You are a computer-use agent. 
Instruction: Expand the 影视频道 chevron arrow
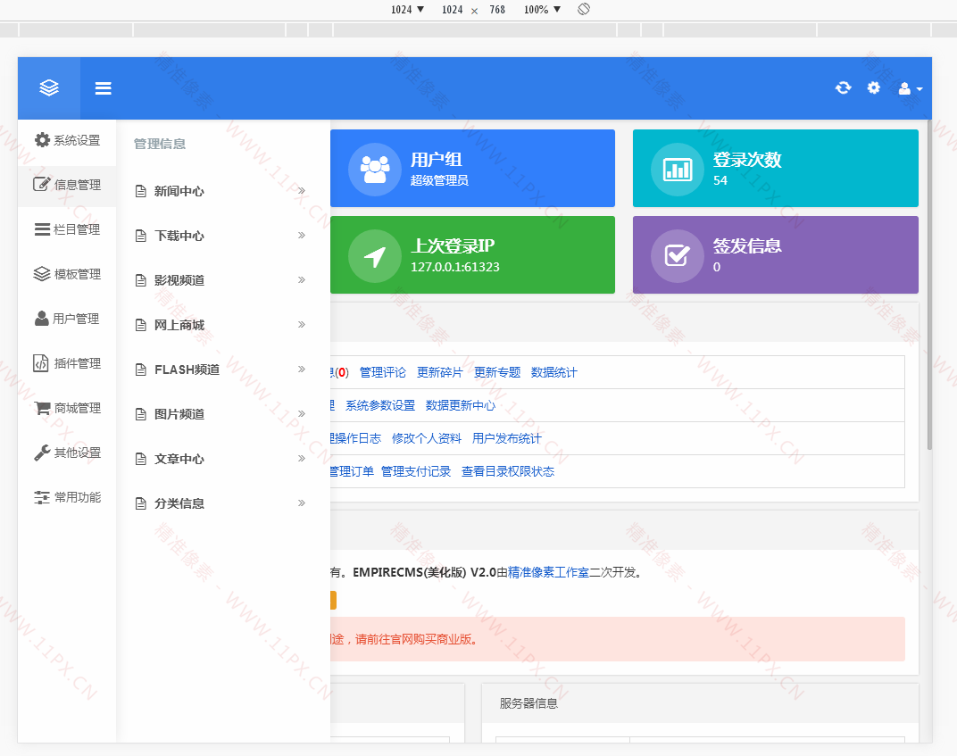click(302, 279)
